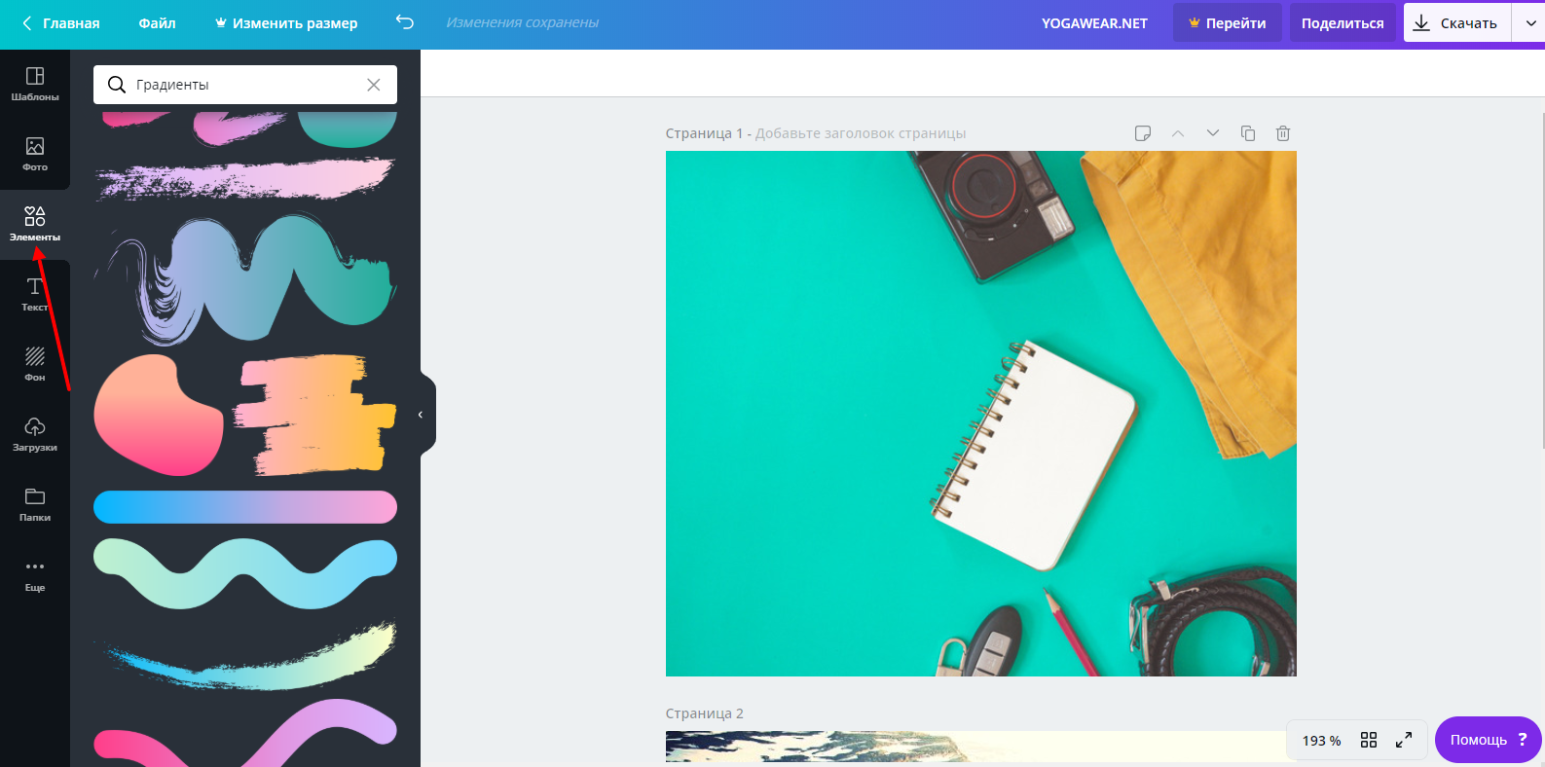Open the Папки (Folders) sidebar tab
This screenshot has width=1545, height=767.
tap(35, 505)
